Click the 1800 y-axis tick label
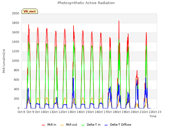Viewport: 173px width, 130px height. tap(16, 23)
